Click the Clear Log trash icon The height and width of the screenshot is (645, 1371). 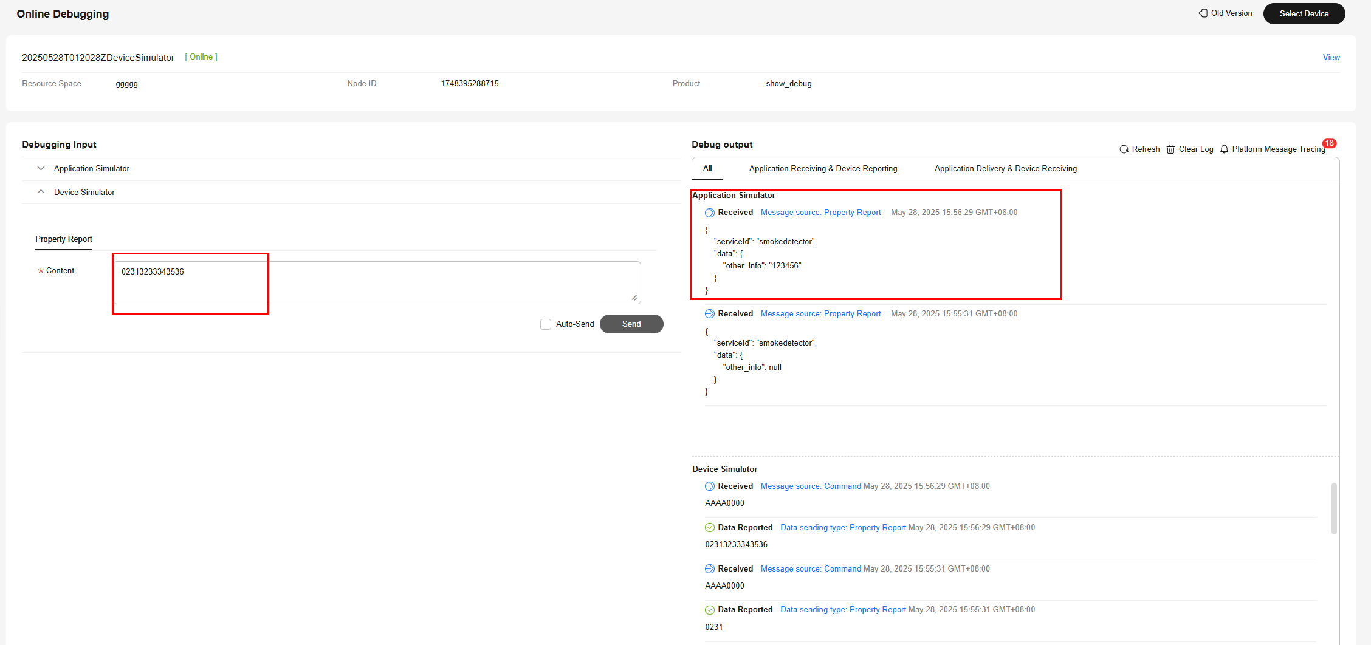tap(1170, 149)
